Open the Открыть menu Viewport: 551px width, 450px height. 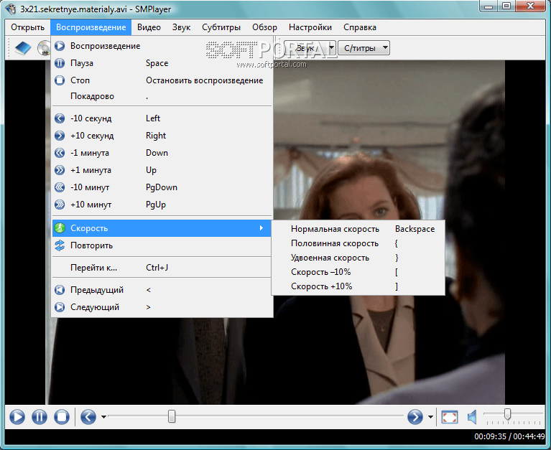[28, 27]
